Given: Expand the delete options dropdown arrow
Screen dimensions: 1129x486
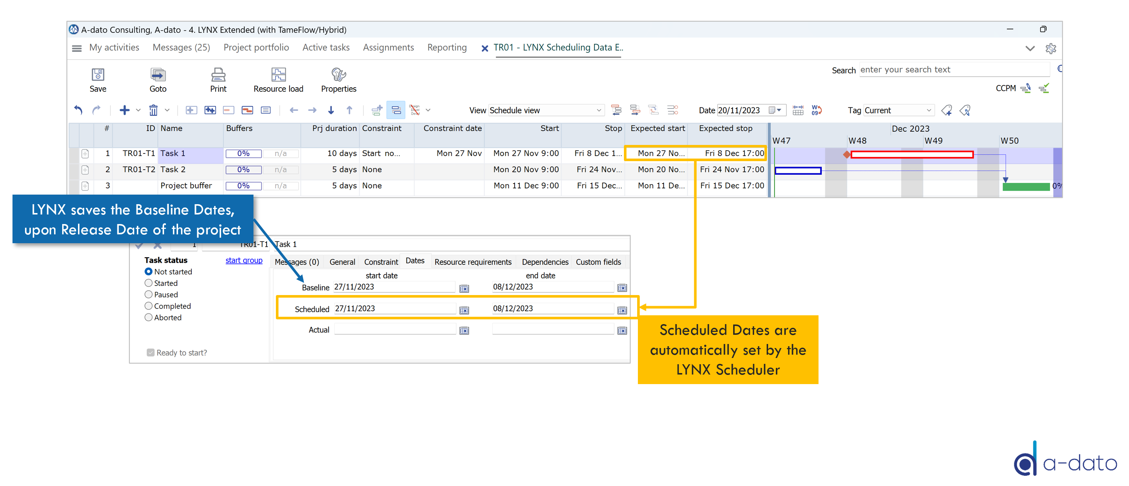Looking at the screenshot, I should point(167,110).
